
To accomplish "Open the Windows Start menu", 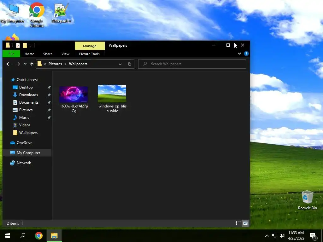I will point(8,236).
